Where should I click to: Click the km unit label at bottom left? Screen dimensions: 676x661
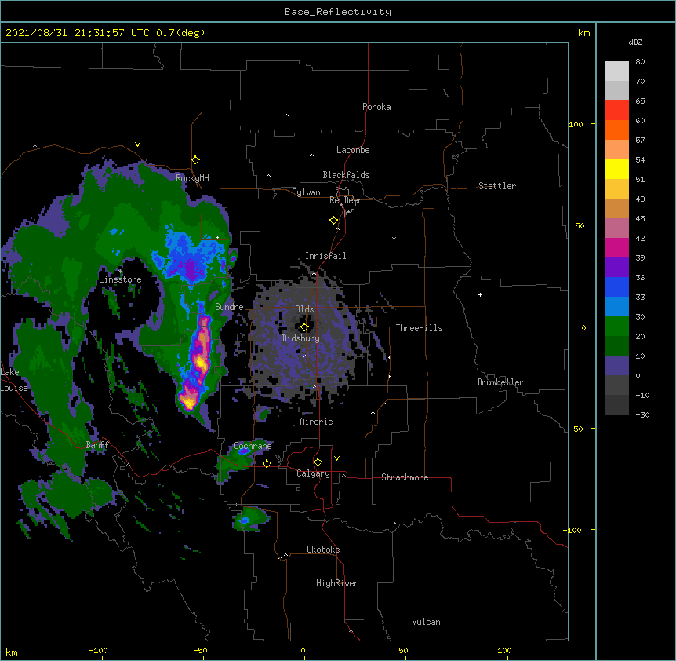[12, 652]
